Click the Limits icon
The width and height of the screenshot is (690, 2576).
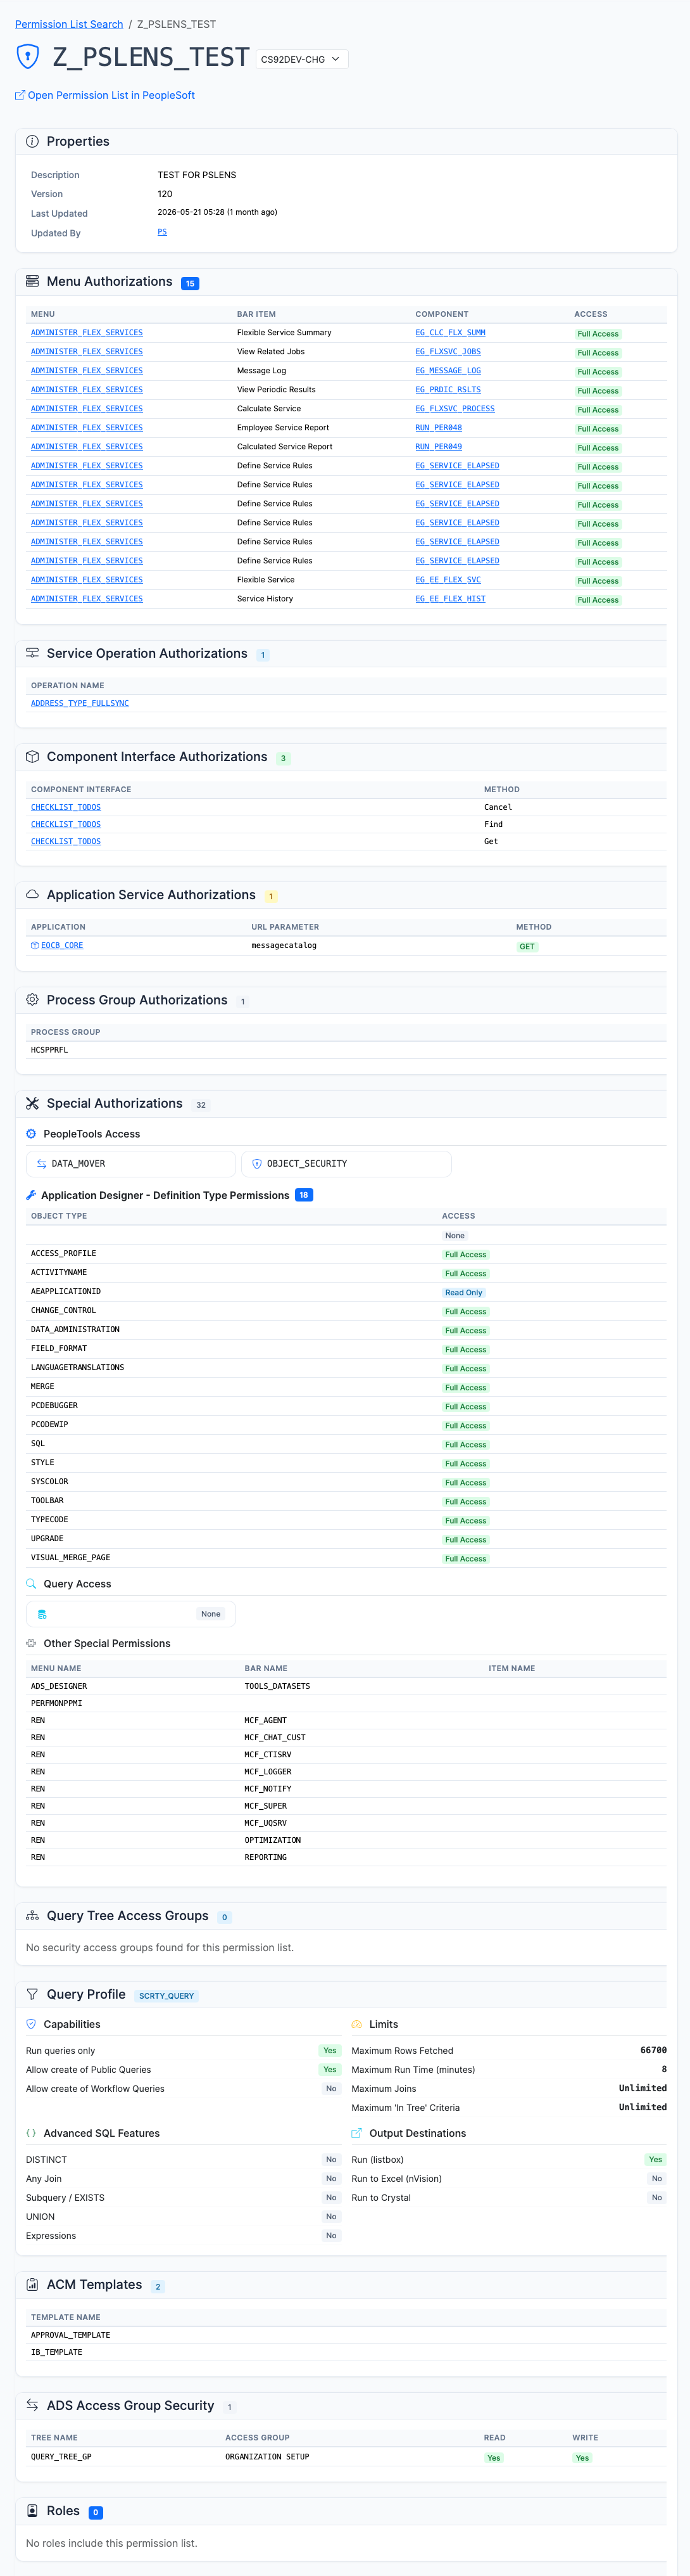[x=356, y=2024]
